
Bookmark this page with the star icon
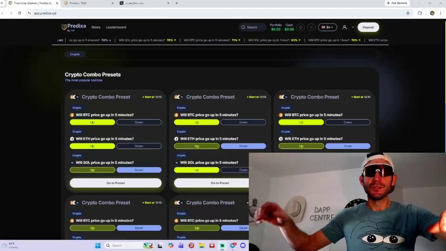(x=408, y=13)
